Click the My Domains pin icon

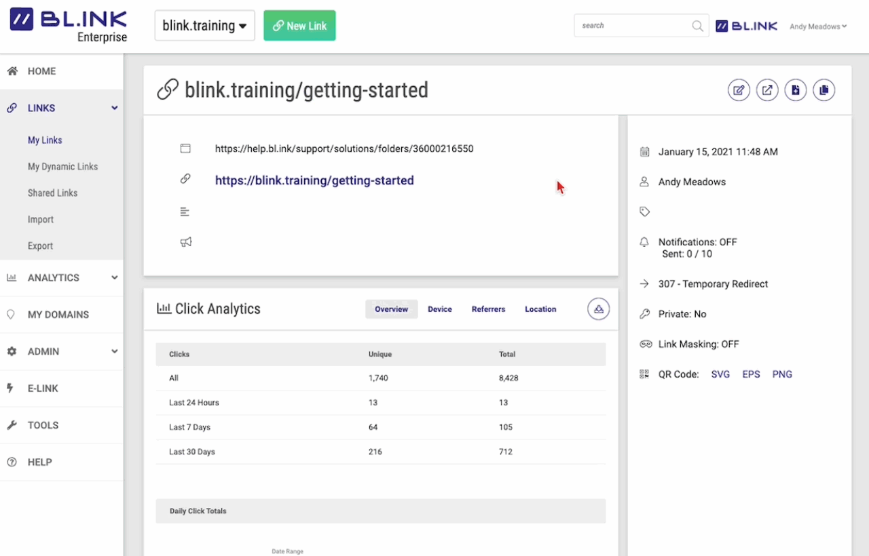11,315
